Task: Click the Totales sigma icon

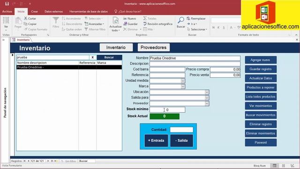Action: tap(145, 18)
